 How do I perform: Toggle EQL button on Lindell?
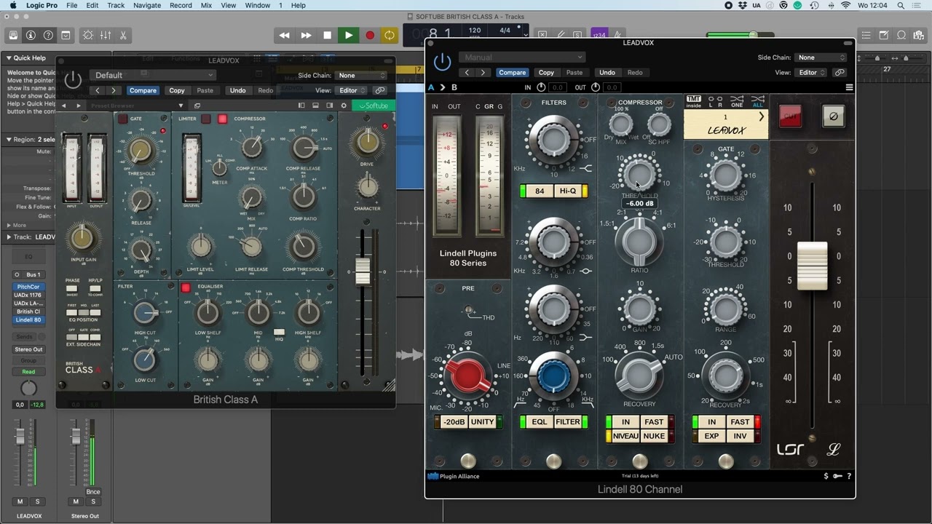pyautogui.click(x=540, y=422)
